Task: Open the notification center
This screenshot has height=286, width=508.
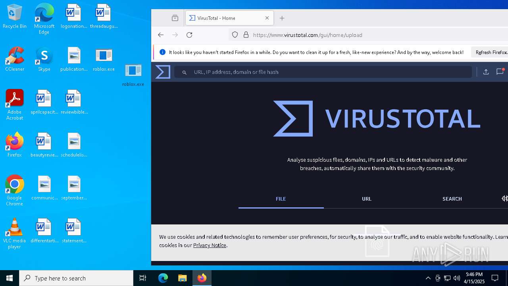Action: click(x=495, y=278)
